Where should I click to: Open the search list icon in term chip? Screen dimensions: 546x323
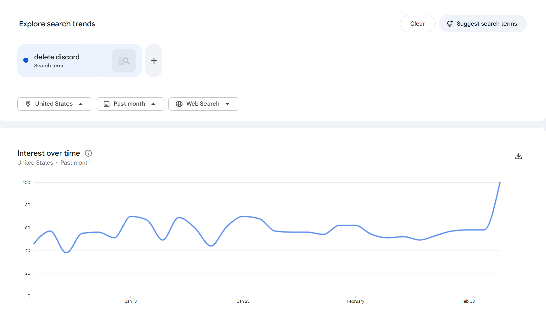click(124, 61)
